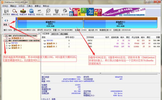Select HD1 932GB disk in the tree
The width and height of the screenshot is (162, 100).
(24, 41)
